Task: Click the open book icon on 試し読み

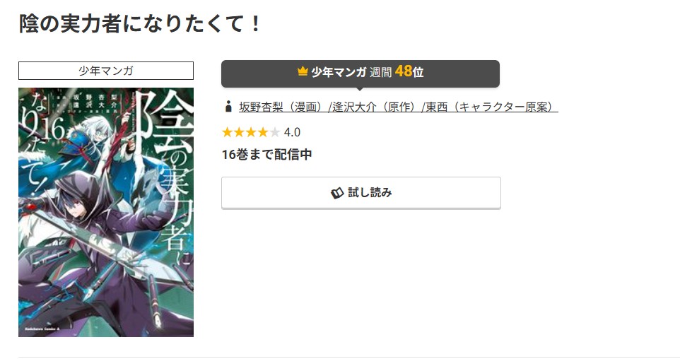Action: (337, 193)
